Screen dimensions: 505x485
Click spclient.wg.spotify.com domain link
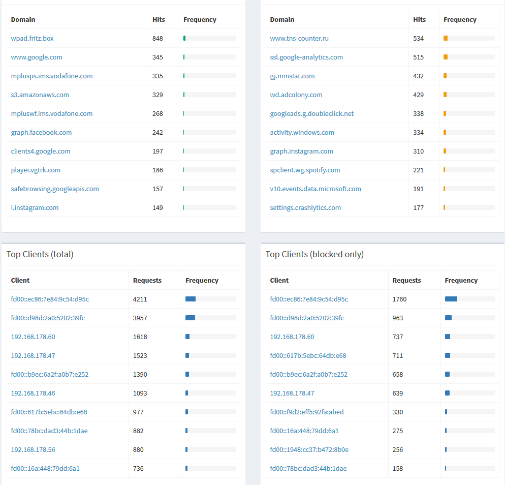(305, 170)
